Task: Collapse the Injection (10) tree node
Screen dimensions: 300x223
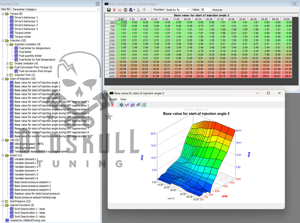Action: (3, 40)
